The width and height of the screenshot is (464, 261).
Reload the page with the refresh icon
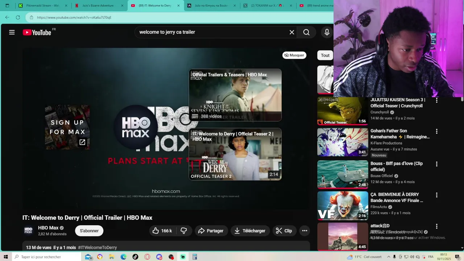point(18,17)
